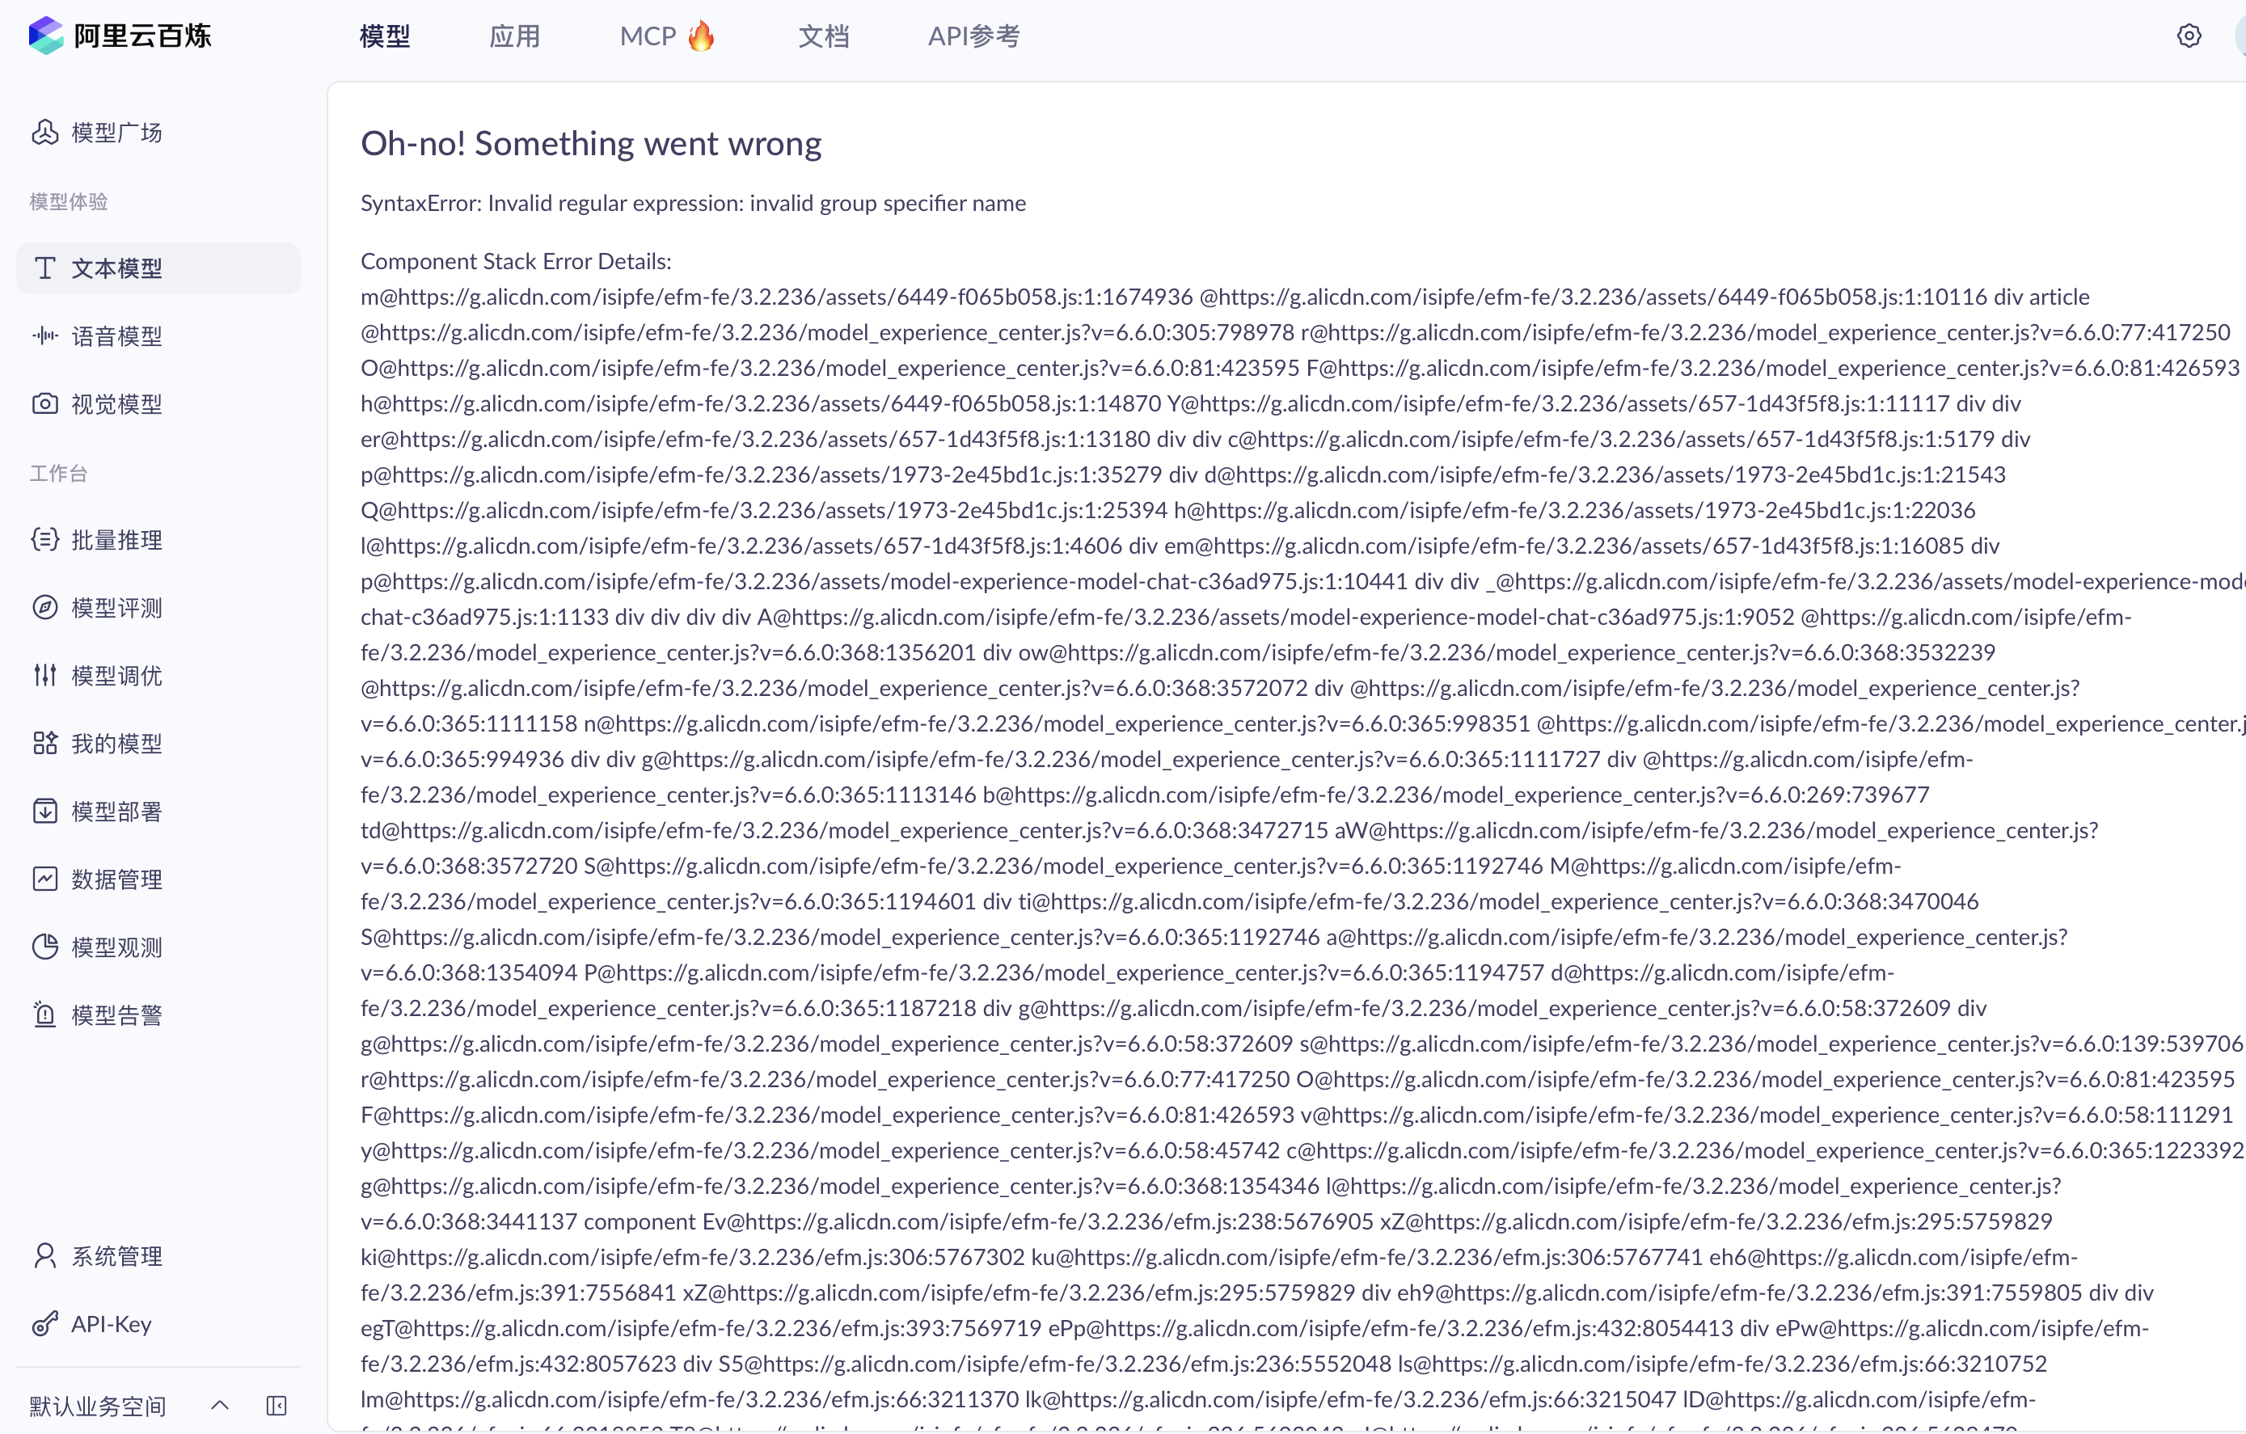
Task: Click the 模型调优 sliders icon
Action: pyautogui.click(x=44, y=675)
